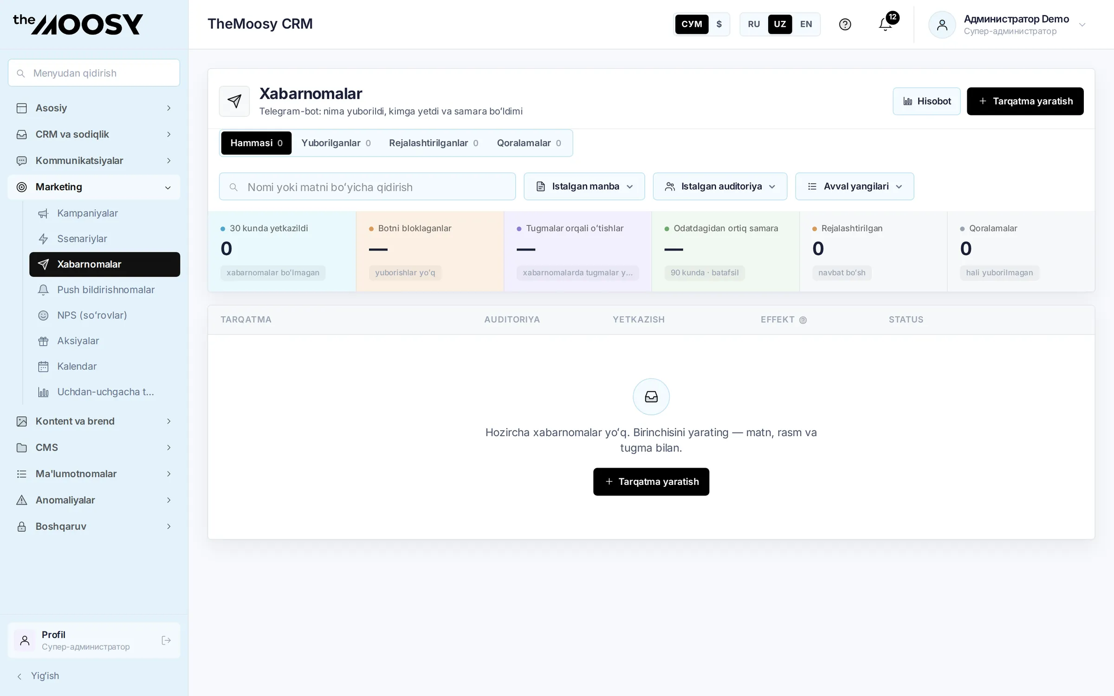Click Tarqatma yaratish in empty state
1114x696 pixels.
click(x=651, y=482)
